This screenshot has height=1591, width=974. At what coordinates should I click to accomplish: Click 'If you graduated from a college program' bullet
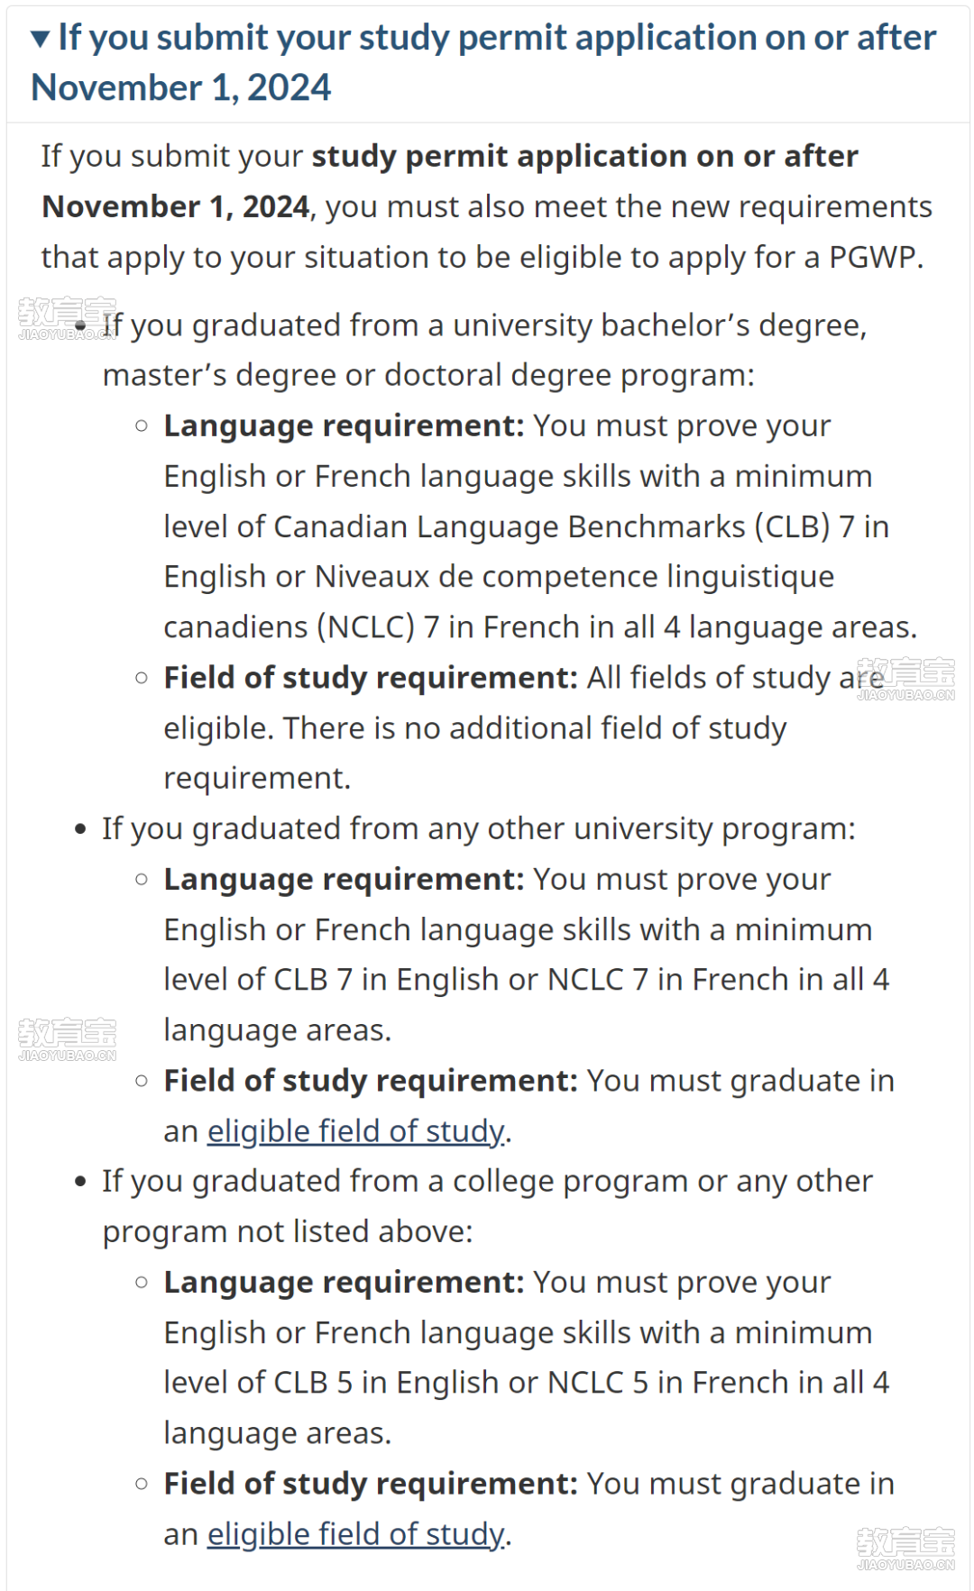[x=487, y=1206]
